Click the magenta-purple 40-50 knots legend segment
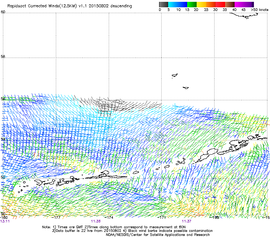 [x=244, y=4]
